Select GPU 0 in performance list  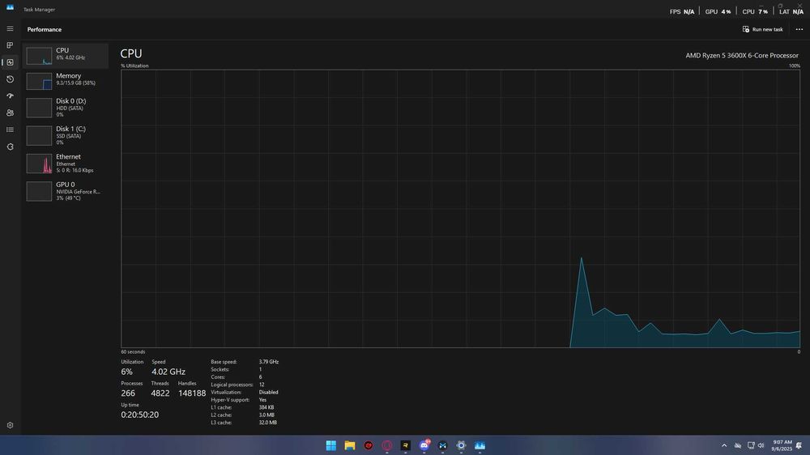click(x=66, y=191)
